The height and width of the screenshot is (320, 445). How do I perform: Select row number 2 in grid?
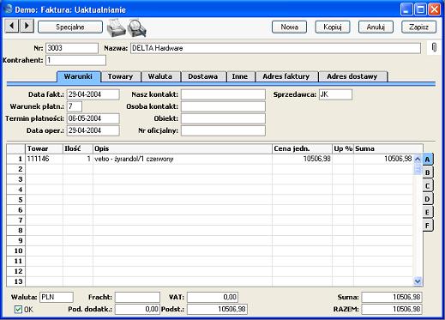pyautogui.click(x=16, y=169)
